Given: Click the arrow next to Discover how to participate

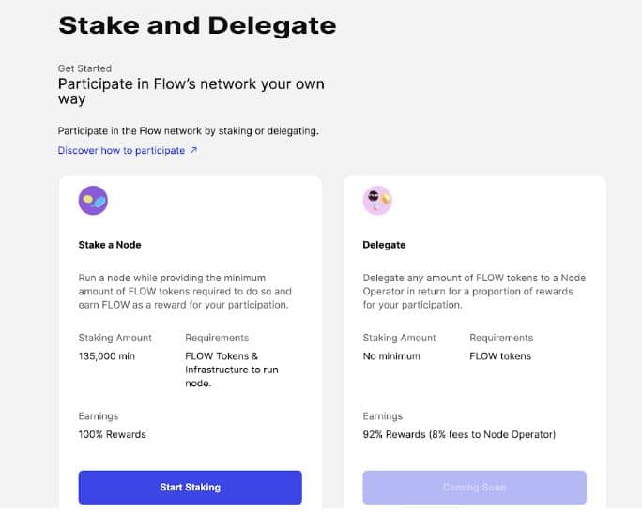Looking at the screenshot, I should 193,150.
